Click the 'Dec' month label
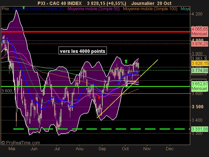The width and height of the screenshot is (209, 157). click(170, 149)
